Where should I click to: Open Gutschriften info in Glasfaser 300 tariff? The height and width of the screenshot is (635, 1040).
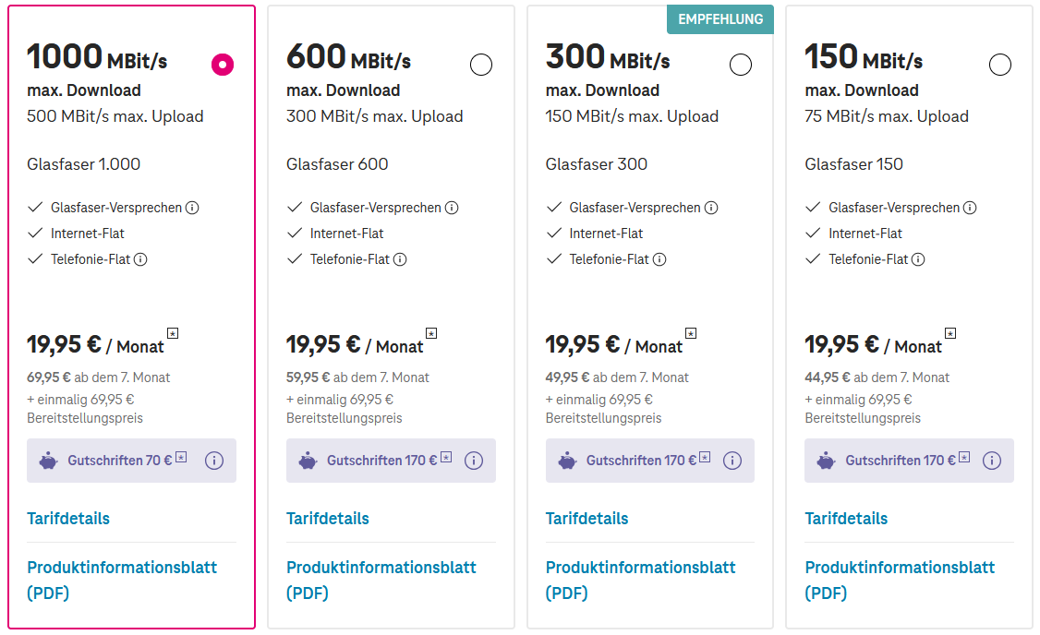[732, 460]
